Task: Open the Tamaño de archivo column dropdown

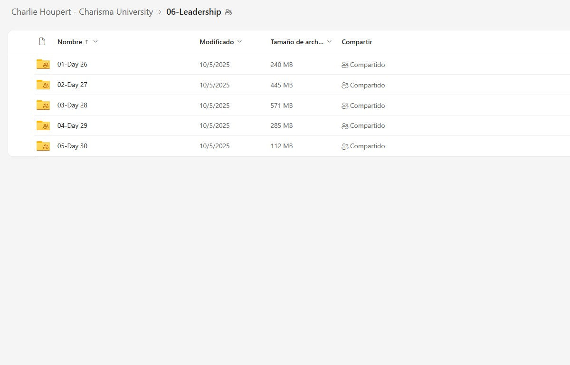Action: click(x=329, y=42)
